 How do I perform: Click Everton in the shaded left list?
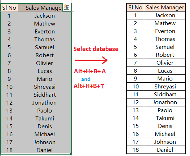tap(45, 32)
